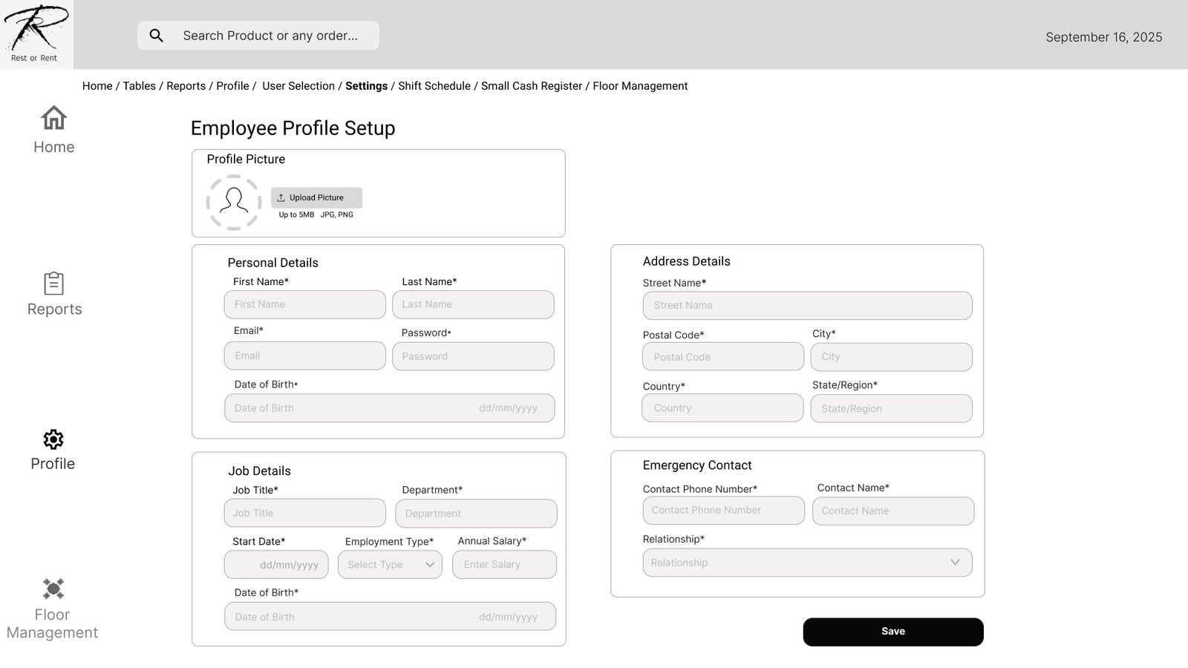Open the Relationship dropdown
The height and width of the screenshot is (668, 1188).
click(807, 563)
